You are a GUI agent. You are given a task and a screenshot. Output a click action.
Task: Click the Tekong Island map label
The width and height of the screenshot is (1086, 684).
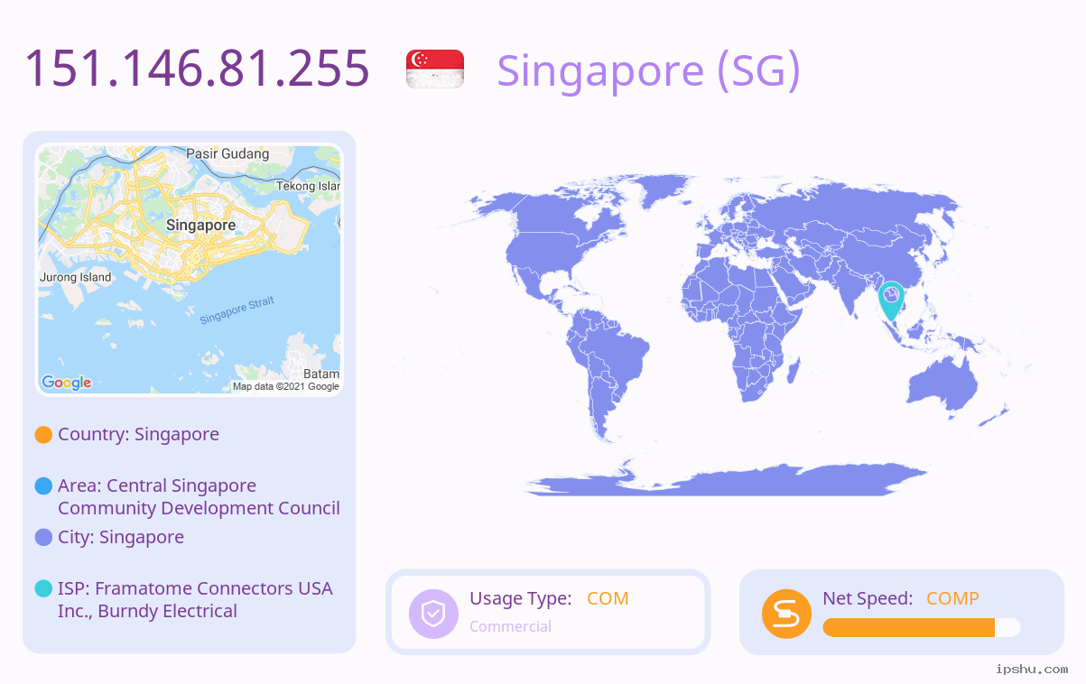click(x=308, y=186)
